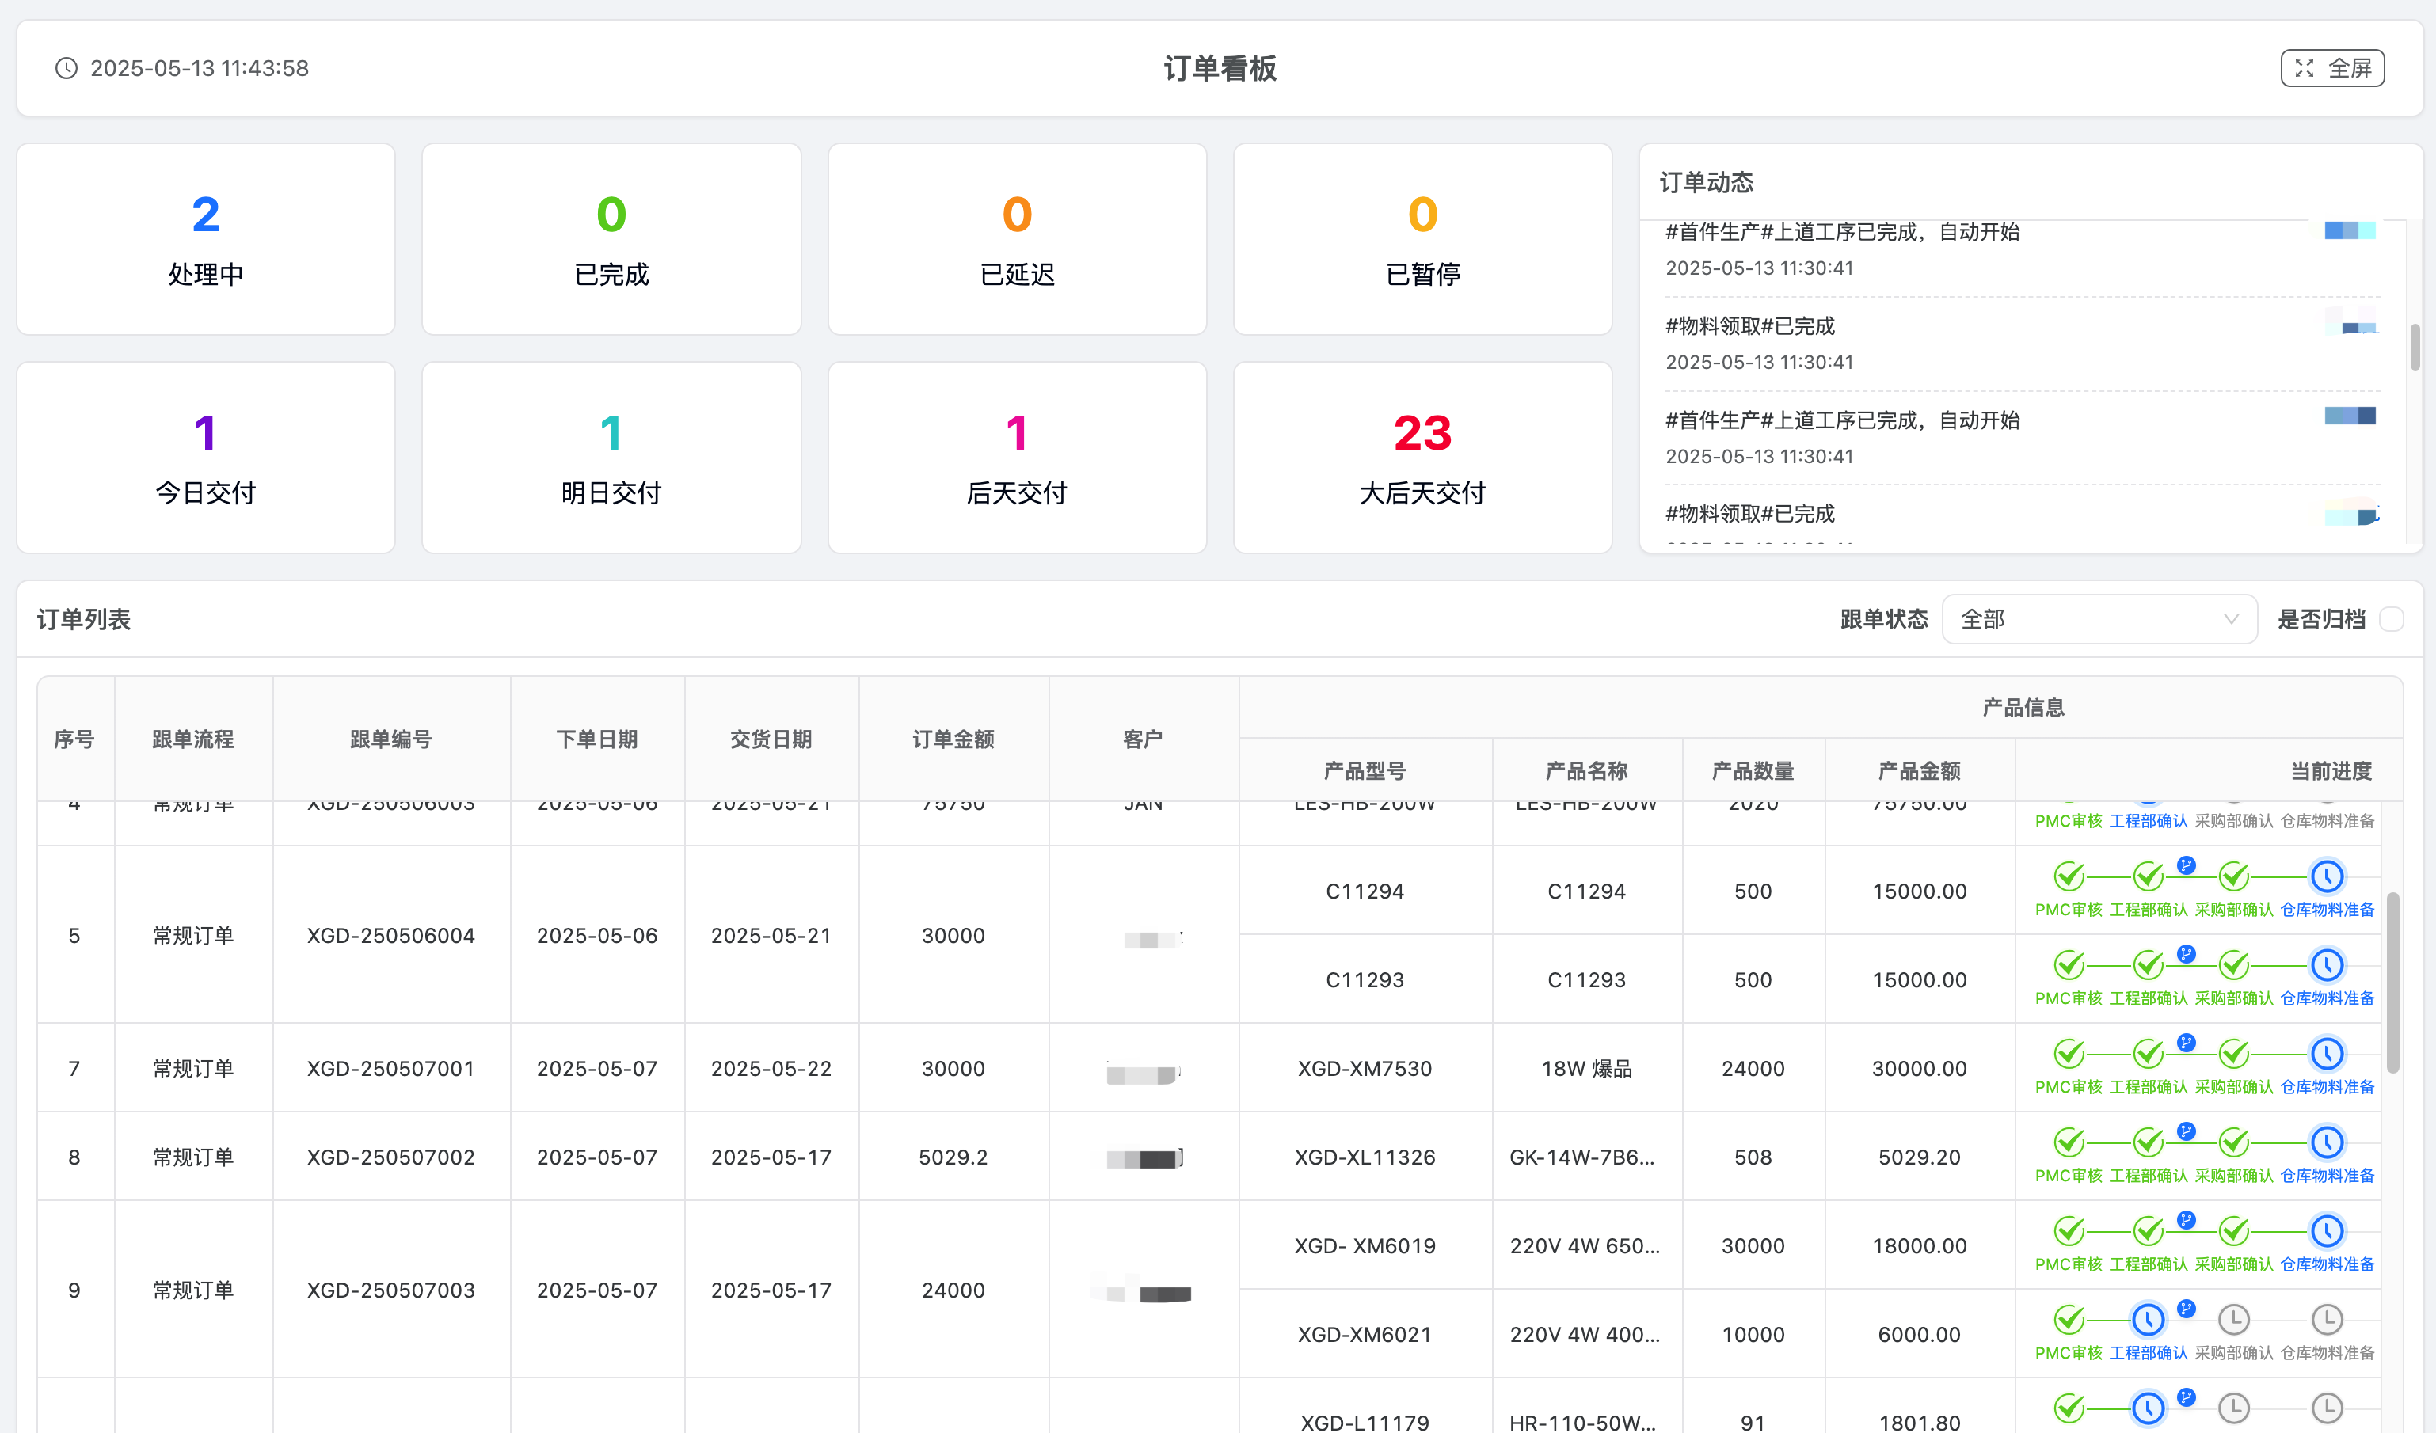Image resolution: width=2436 pixels, height=1433 pixels.
Task: Click the 跟单状态 dropdown chevron arrow
Action: (2231, 619)
